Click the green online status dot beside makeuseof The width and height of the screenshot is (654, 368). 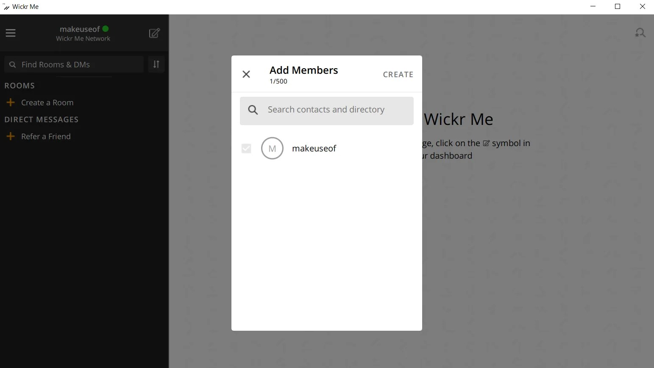click(x=106, y=28)
